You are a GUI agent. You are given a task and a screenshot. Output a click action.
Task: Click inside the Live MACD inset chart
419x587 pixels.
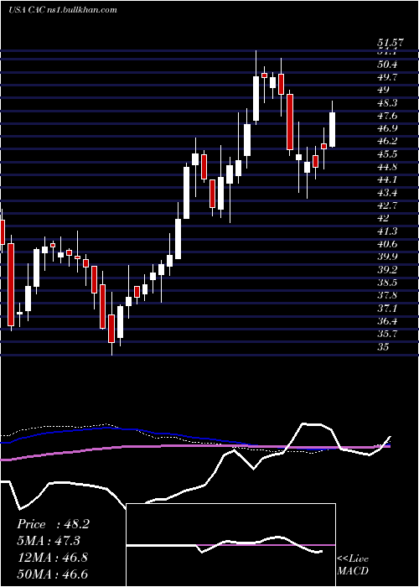(x=230, y=545)
